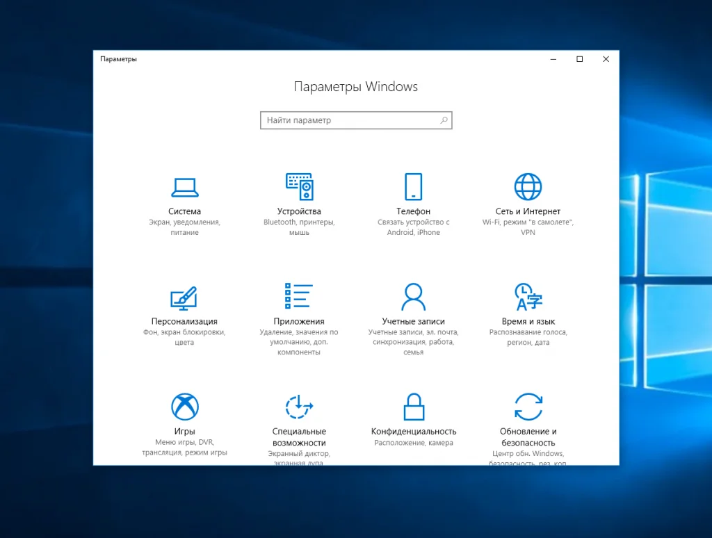
Task: Click 'Wi-Fi, режим "в самолете", VPN' text
Action: pos(528,227)
